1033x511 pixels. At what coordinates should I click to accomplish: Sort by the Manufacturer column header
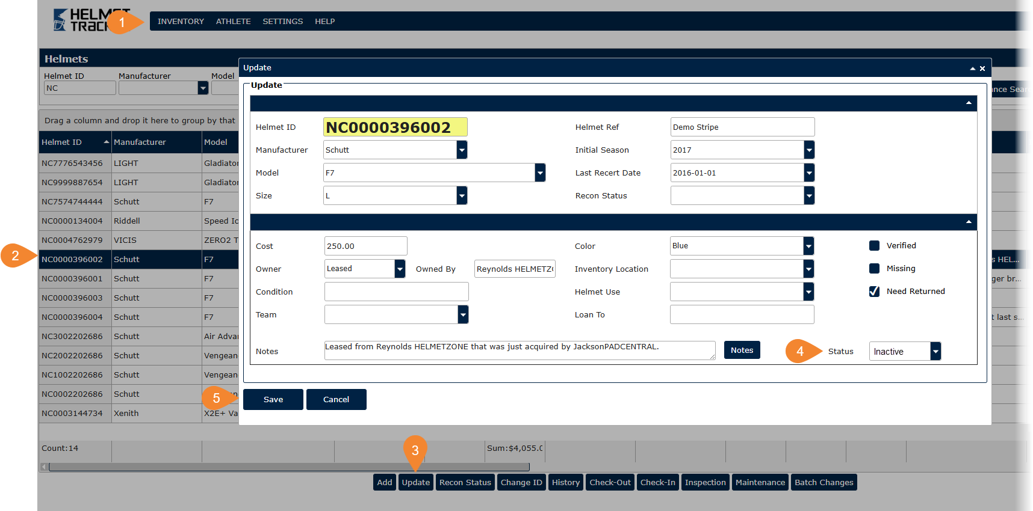(157, 142)
